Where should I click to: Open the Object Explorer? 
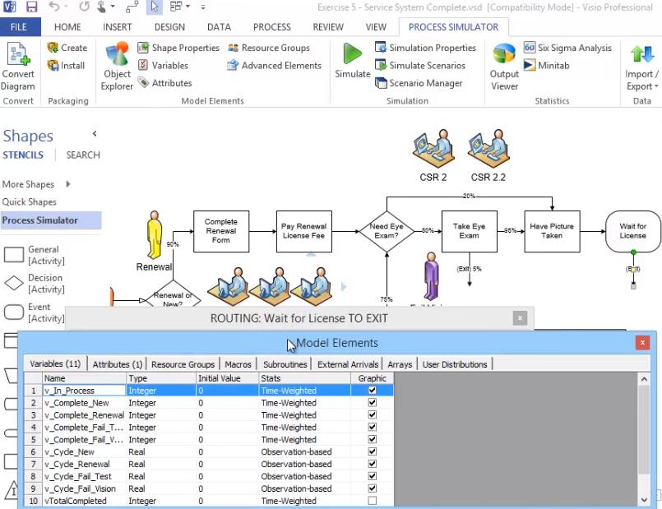117,67
